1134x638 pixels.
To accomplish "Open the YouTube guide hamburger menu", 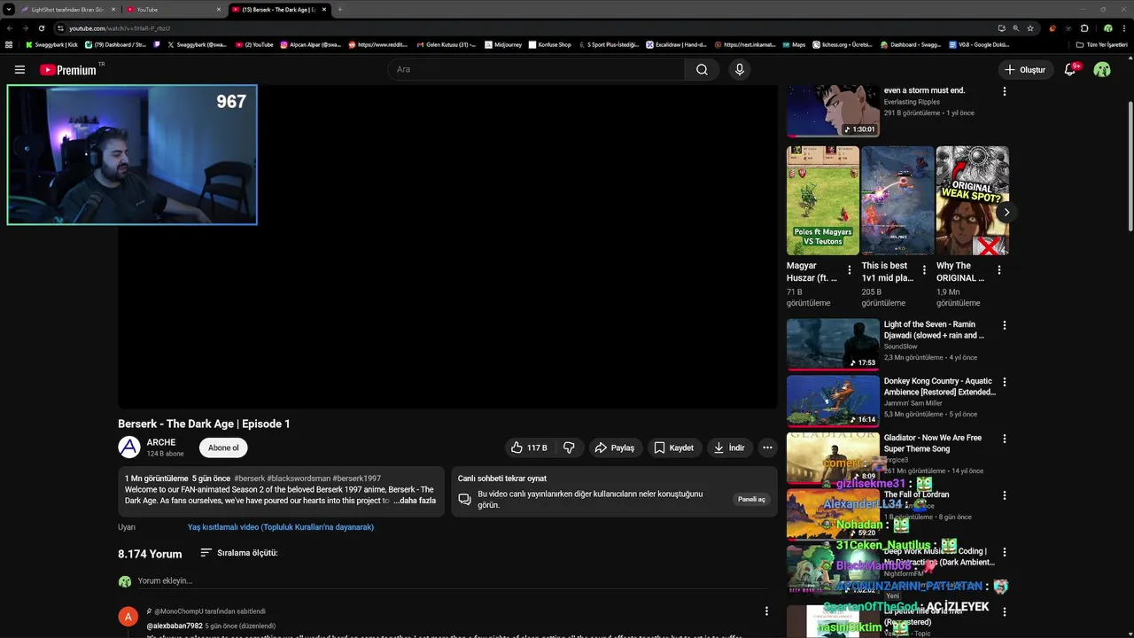I will 19,69.
